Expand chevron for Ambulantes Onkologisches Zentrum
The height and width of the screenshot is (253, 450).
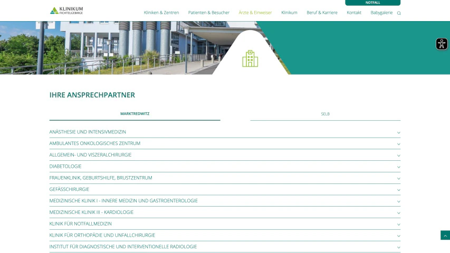[399, 144]
